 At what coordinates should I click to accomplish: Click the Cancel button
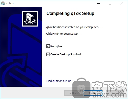pyautogui.click(x=115, y=93)
